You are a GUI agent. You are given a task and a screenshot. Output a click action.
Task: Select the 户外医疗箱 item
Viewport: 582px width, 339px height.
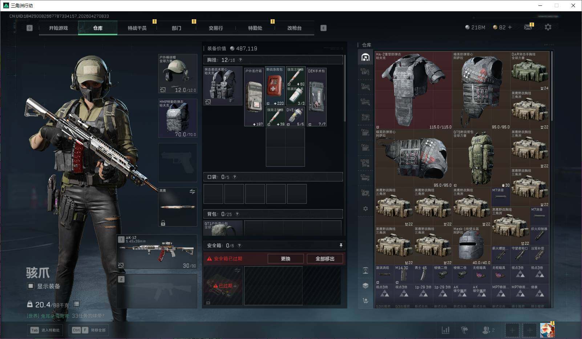[254, 97]
